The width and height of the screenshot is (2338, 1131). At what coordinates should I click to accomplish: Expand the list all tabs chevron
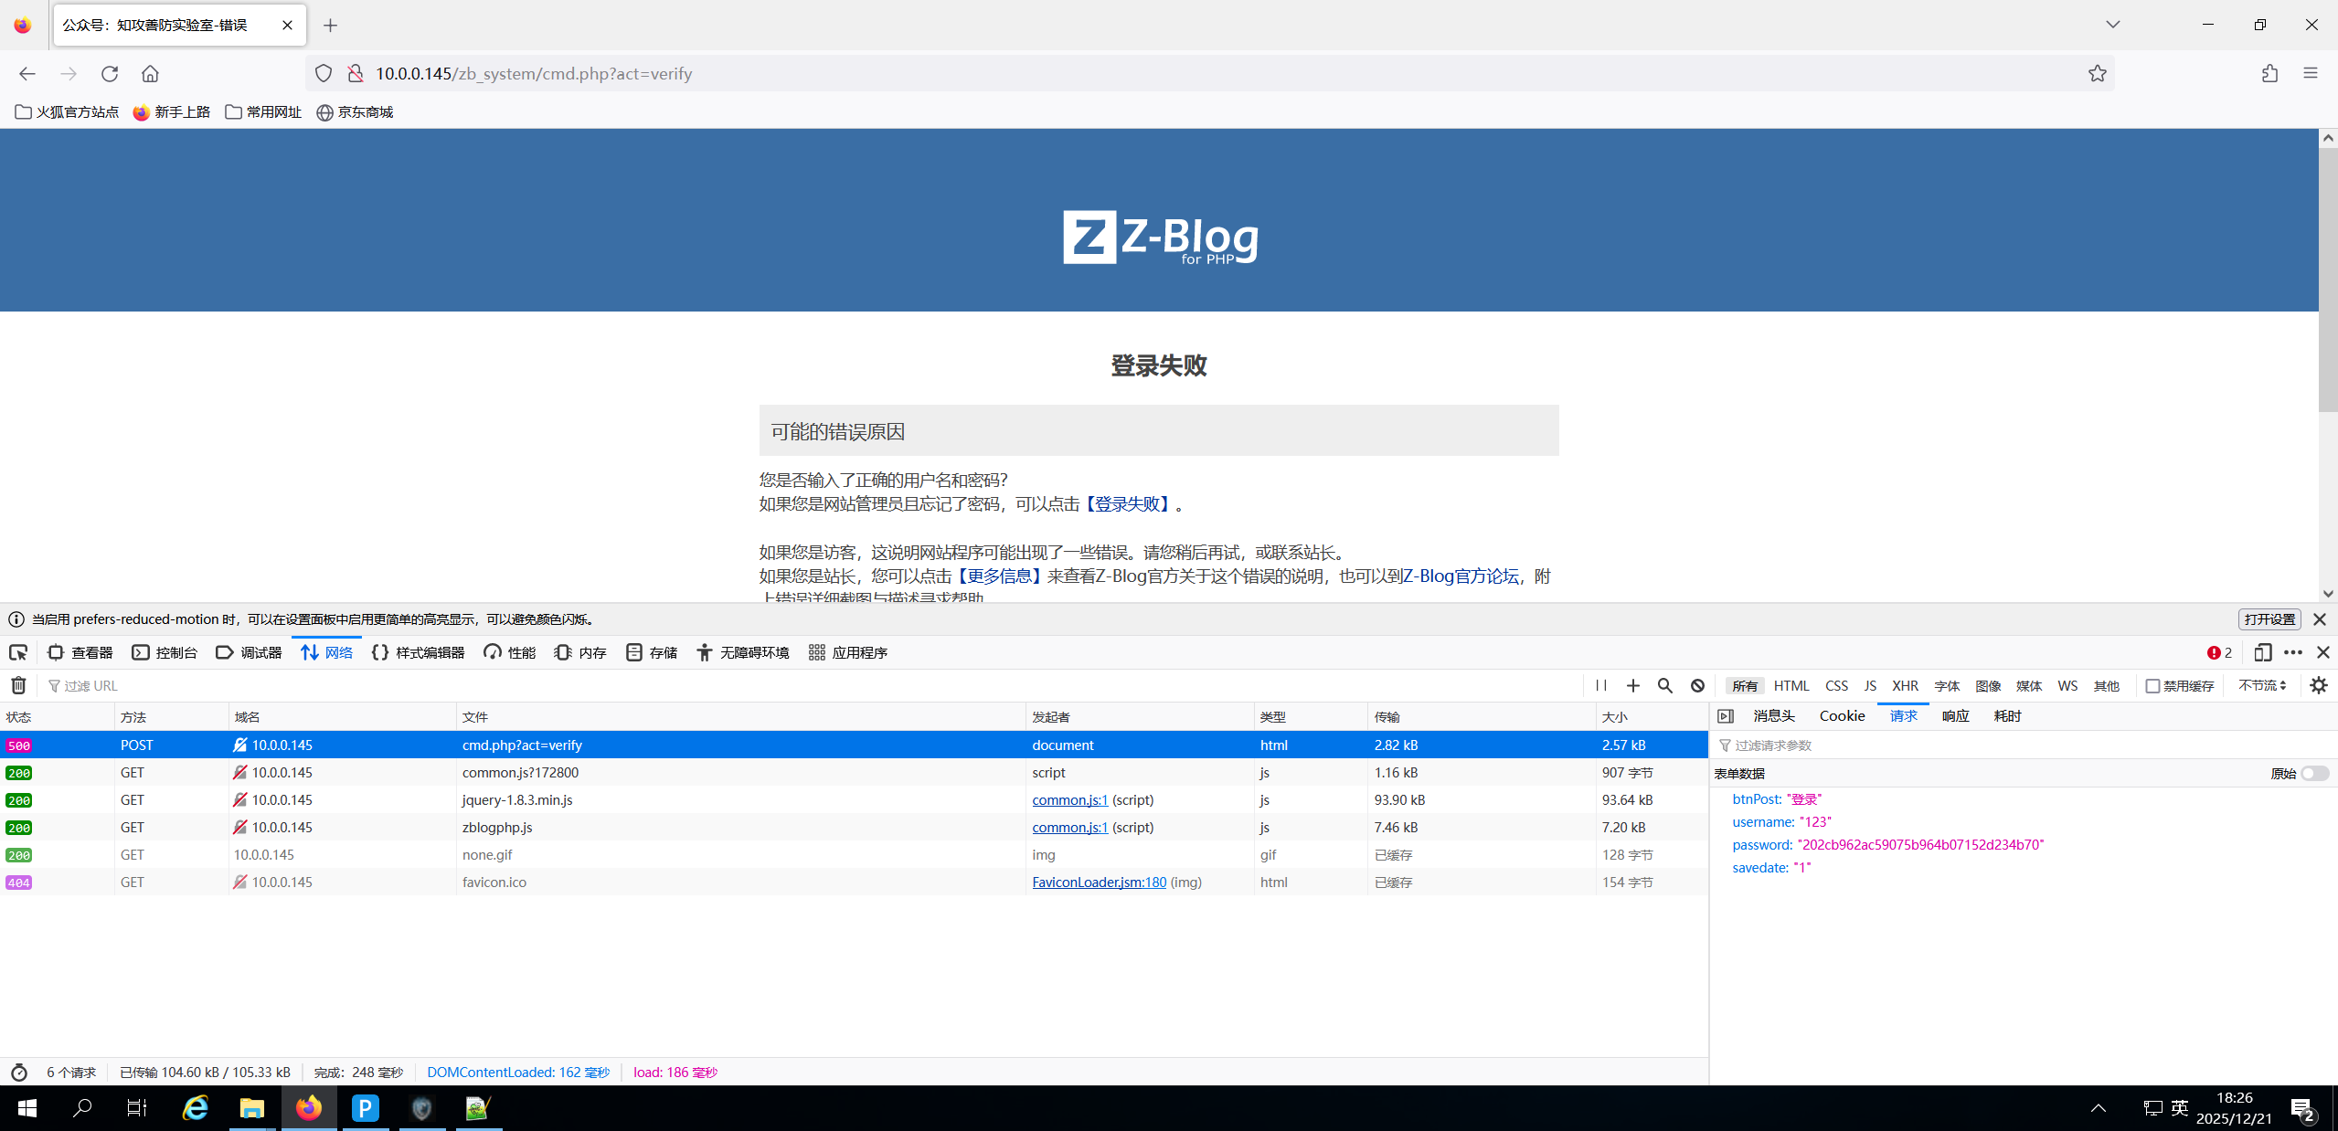click(2112, 25)
